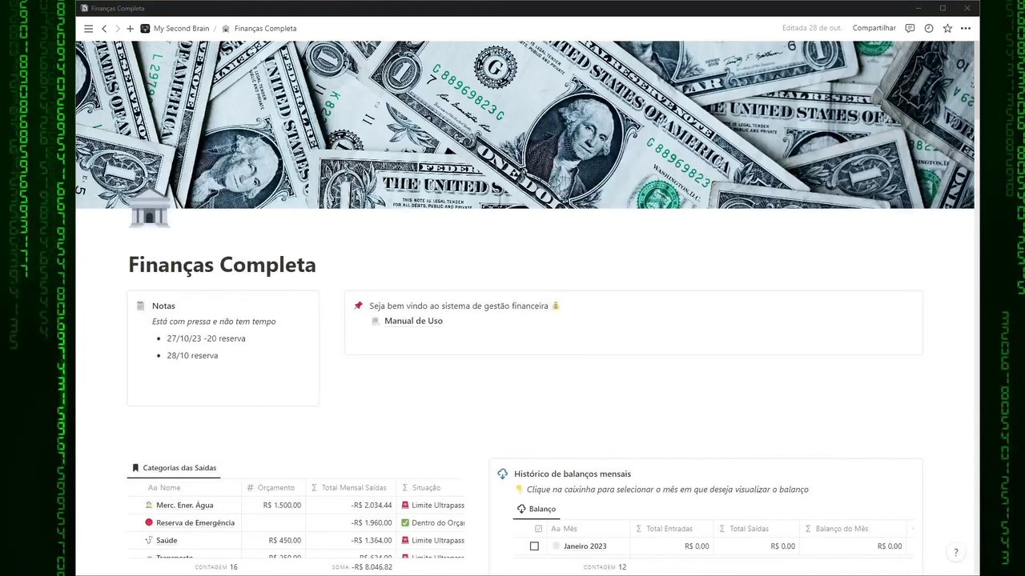Click the CONTAGEM 16 footer summary

pos(216,567)
